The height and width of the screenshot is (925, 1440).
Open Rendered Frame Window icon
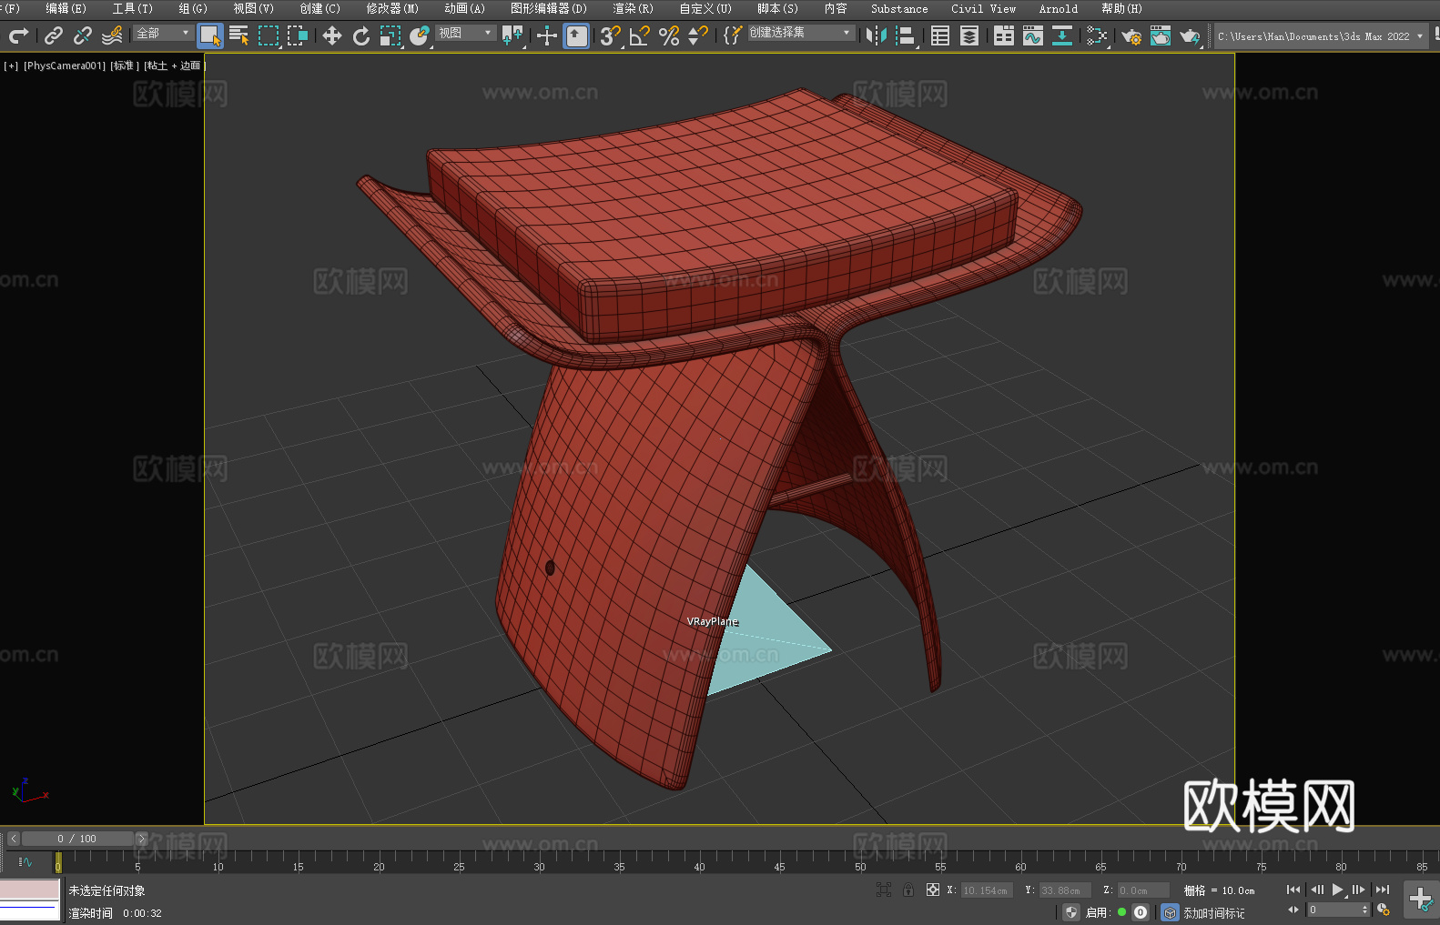[x=1161, y=35]
